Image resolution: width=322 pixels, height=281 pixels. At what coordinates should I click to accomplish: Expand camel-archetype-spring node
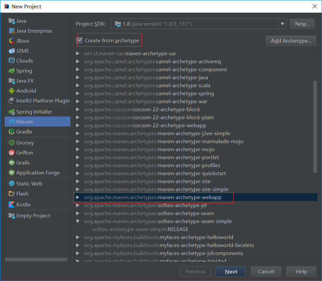[78, 94]
